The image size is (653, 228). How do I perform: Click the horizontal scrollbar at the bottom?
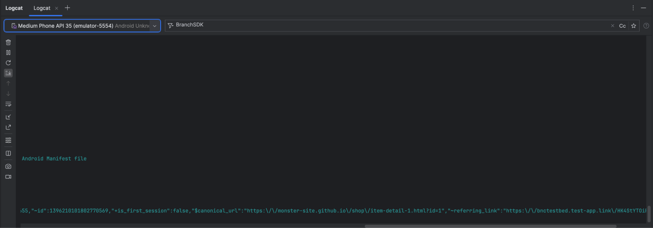490,226
